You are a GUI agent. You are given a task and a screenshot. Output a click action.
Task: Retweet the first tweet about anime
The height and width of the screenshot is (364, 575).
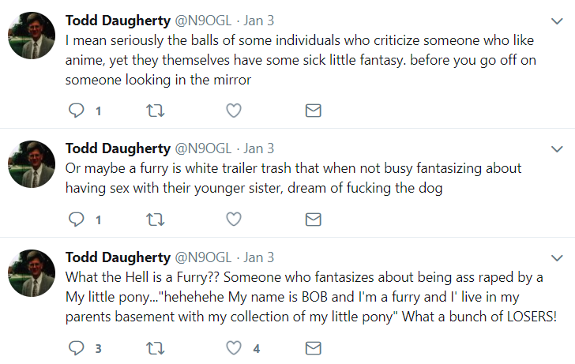coord(155,111)
